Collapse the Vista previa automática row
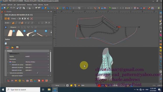This screenshot has width=163, height=92. pyautogui.click(x=8, y=73)
